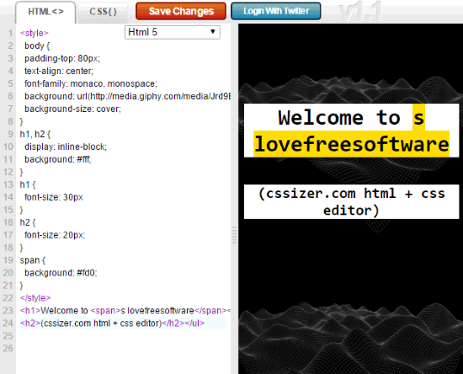This screenshot has width=463, height=374.
Task: Click the 'h1 {' selector on line 13
Action: (x=28, y=184)
